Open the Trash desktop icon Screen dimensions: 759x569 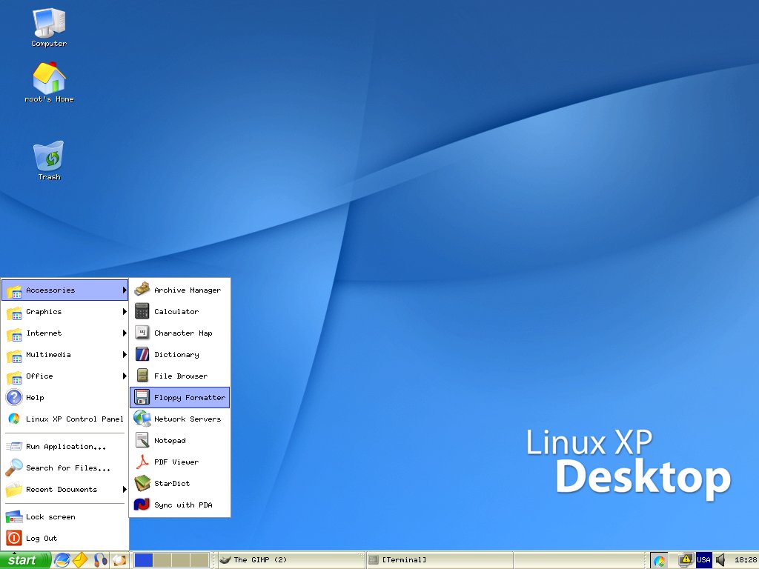pyautogui.click(x=49, y=160)
